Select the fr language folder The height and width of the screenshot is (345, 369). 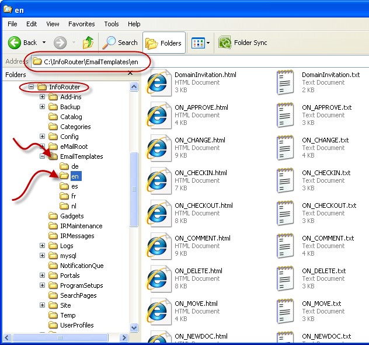[x=68, y=196]
